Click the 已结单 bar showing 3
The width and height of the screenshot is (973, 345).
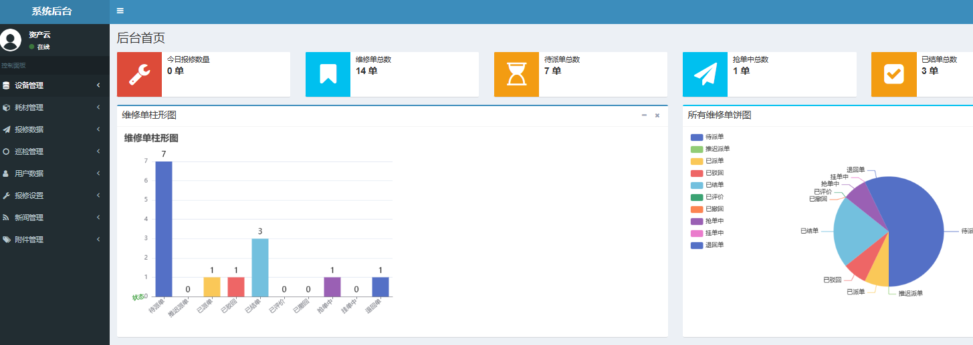click(x=260, y=268)
